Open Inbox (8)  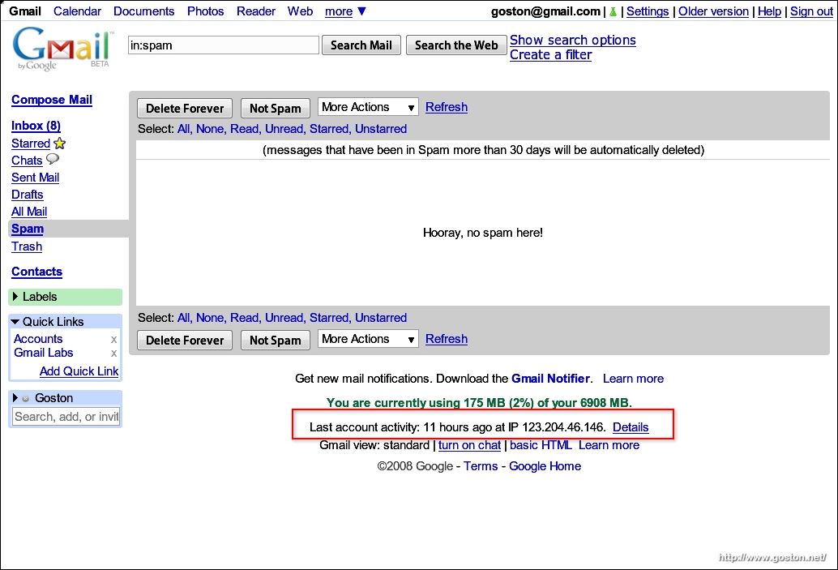pyautogui.click(x=36, y=126)
